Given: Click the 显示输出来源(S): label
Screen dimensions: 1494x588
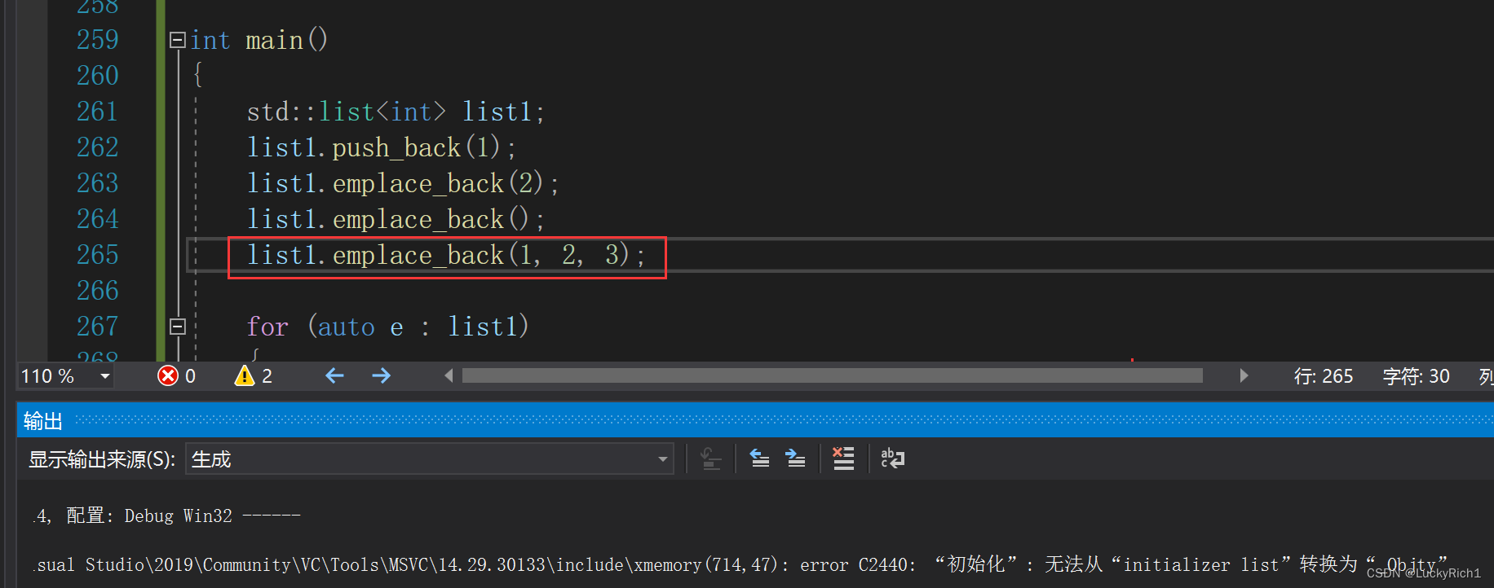Looking at the screenshot, I should coord(102,459).
